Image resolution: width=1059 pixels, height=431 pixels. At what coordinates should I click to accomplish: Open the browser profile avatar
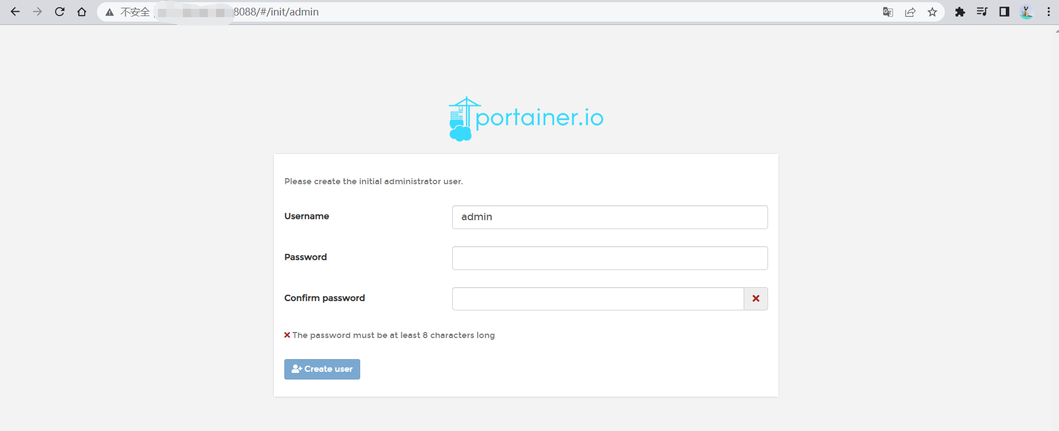(x=1026, y=12)
